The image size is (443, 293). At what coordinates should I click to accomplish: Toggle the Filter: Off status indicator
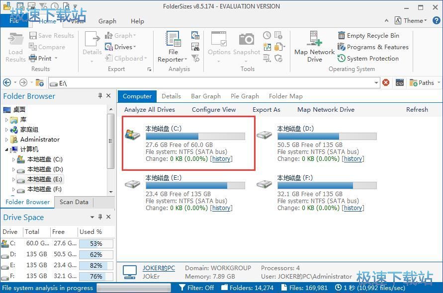coord(197,288)
